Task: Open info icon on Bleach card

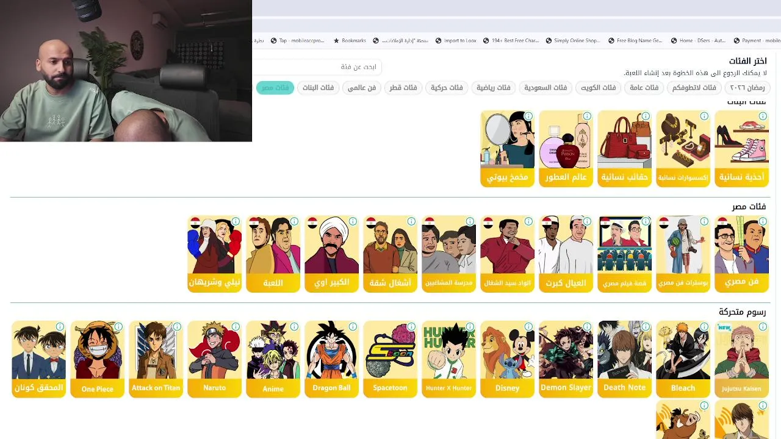Action: [x=704, y=327]
